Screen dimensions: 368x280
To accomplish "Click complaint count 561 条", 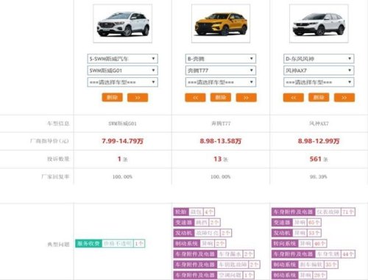I will pos(319,159).
